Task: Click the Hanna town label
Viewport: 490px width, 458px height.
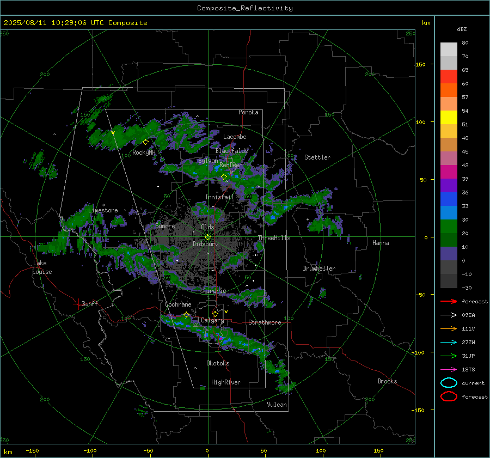Action: coord(381,243)
